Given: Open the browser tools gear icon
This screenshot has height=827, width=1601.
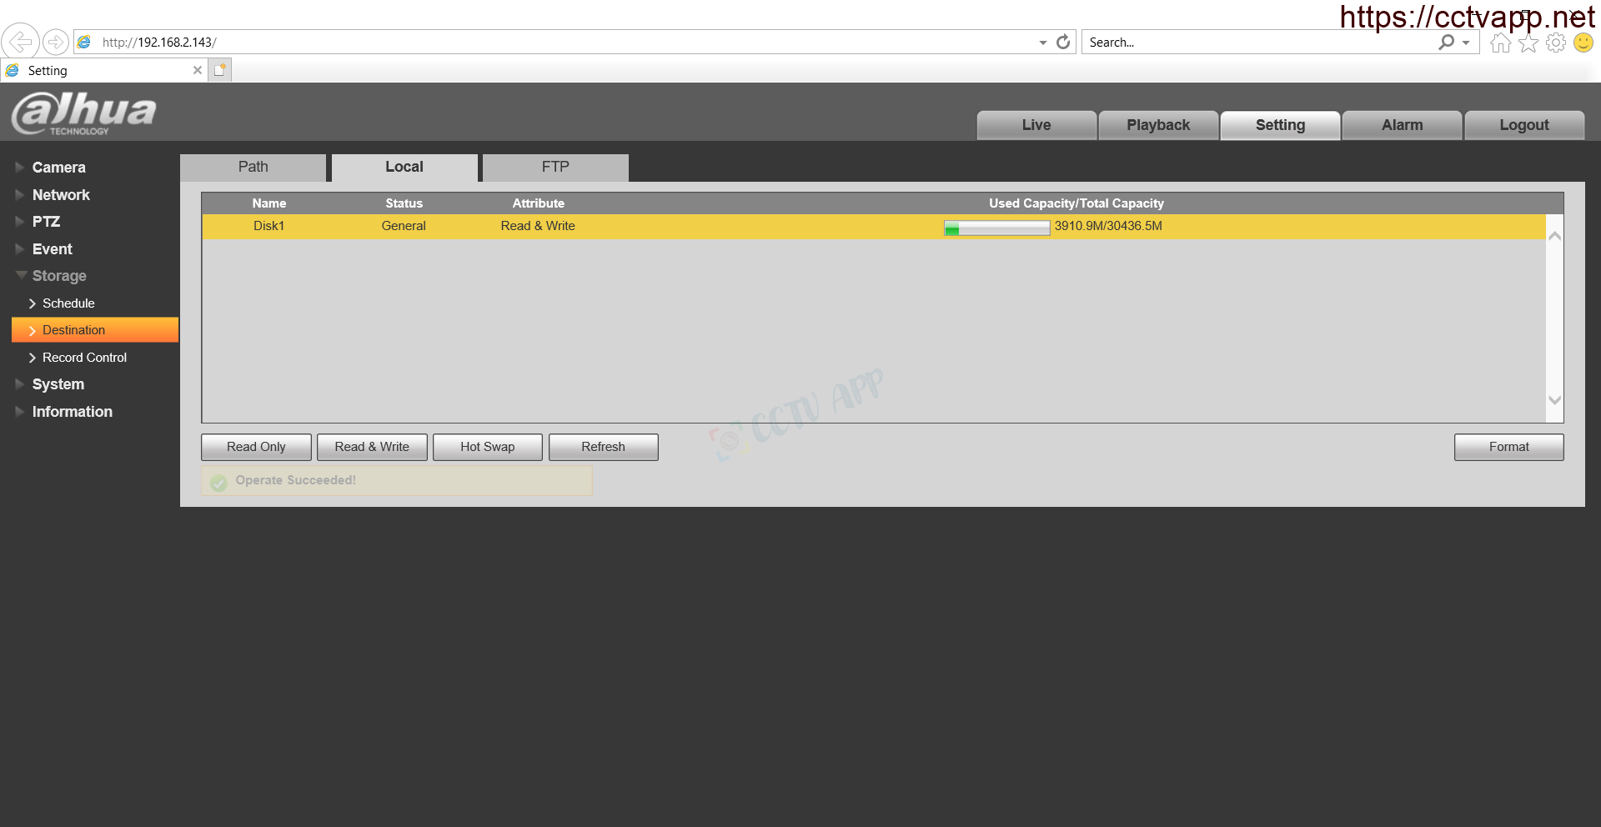Looking at the screenshot, I should coord(1555,43).
